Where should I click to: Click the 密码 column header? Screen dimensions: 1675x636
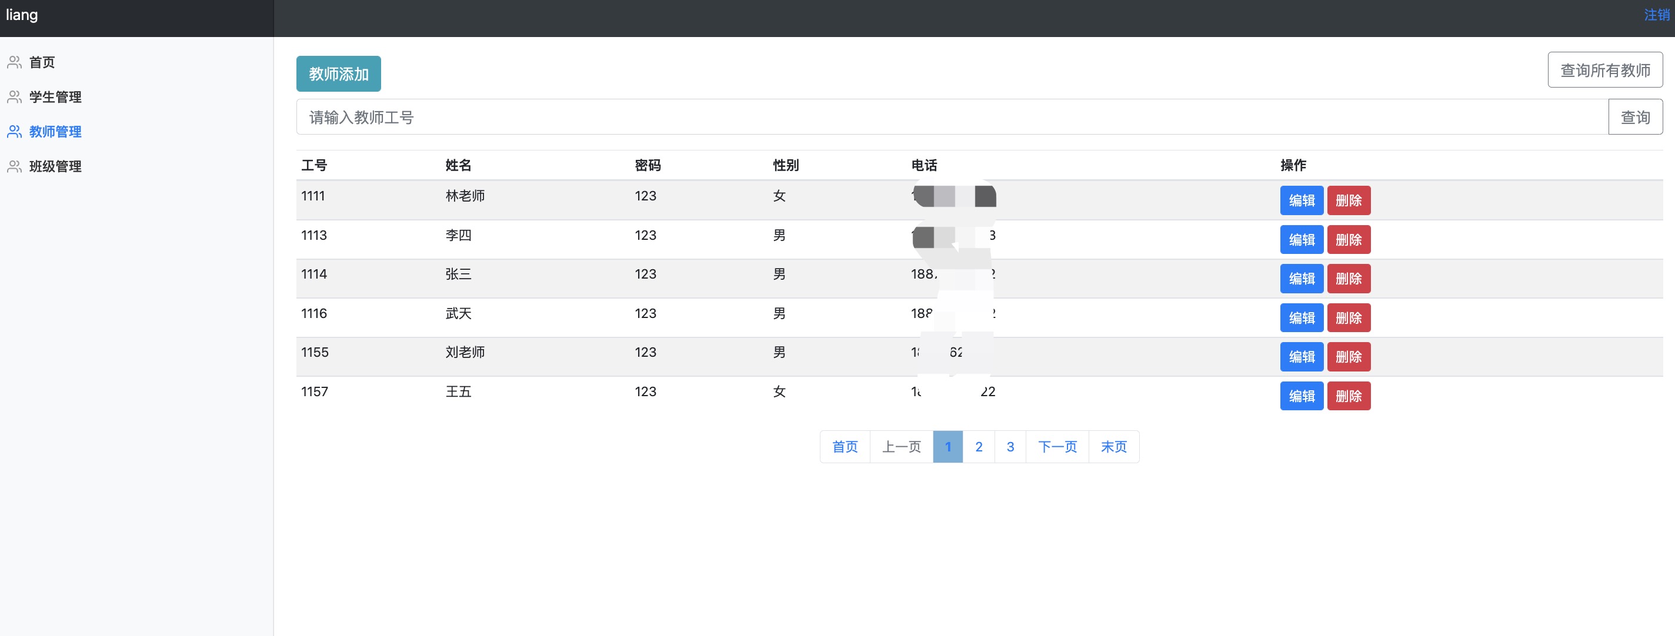click(648, 166)
